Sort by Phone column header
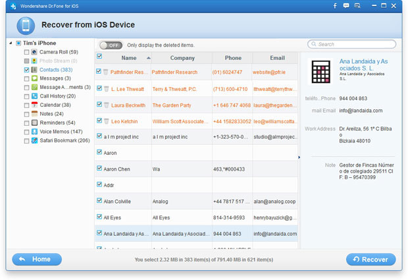This screenshot has width=408, height=280. pos(233,58)
